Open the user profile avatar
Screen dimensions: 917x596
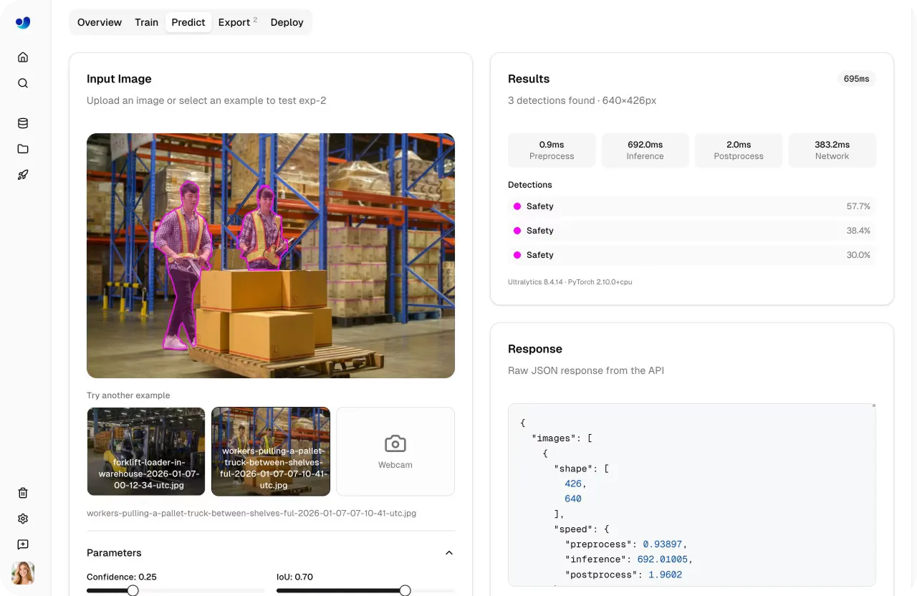23,573
